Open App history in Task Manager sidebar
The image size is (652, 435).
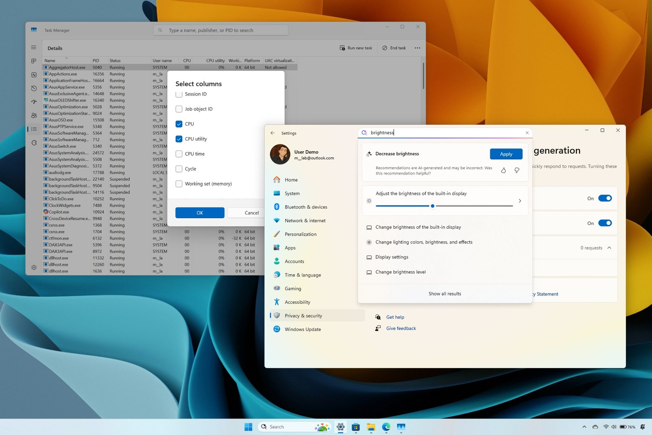click(34, 88)
